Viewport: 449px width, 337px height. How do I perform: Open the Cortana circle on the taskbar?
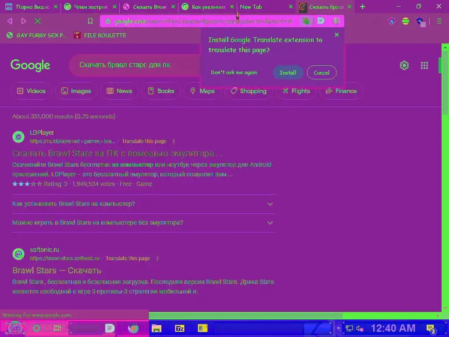[x=36, y=328]
